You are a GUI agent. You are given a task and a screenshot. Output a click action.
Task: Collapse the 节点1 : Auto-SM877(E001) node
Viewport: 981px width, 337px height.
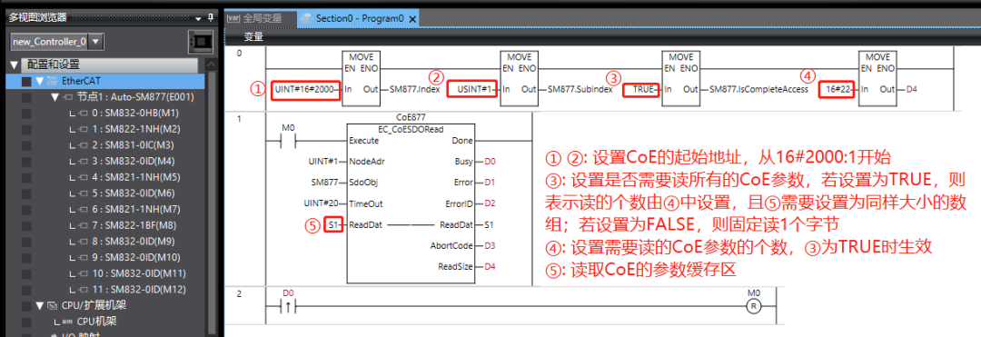(55, 97)
